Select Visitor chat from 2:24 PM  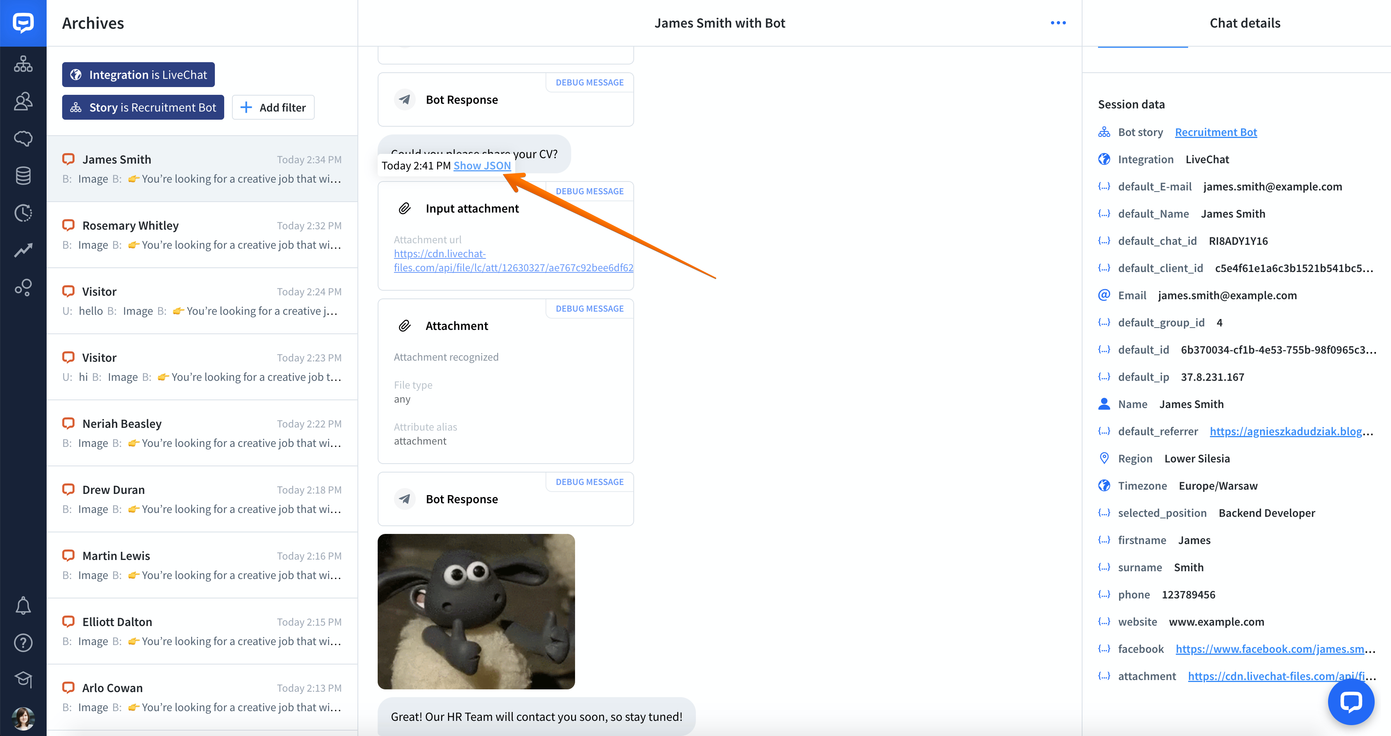point(202,301)
